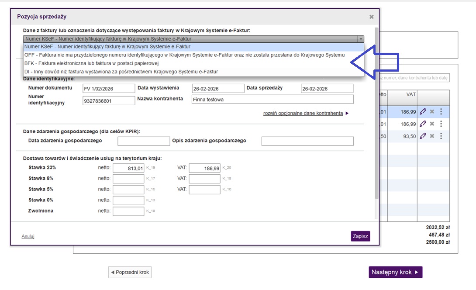Screen dimensions: 476x290
Task: Click the dialog's vertical scrollbar
Action: tap(376, 131)
